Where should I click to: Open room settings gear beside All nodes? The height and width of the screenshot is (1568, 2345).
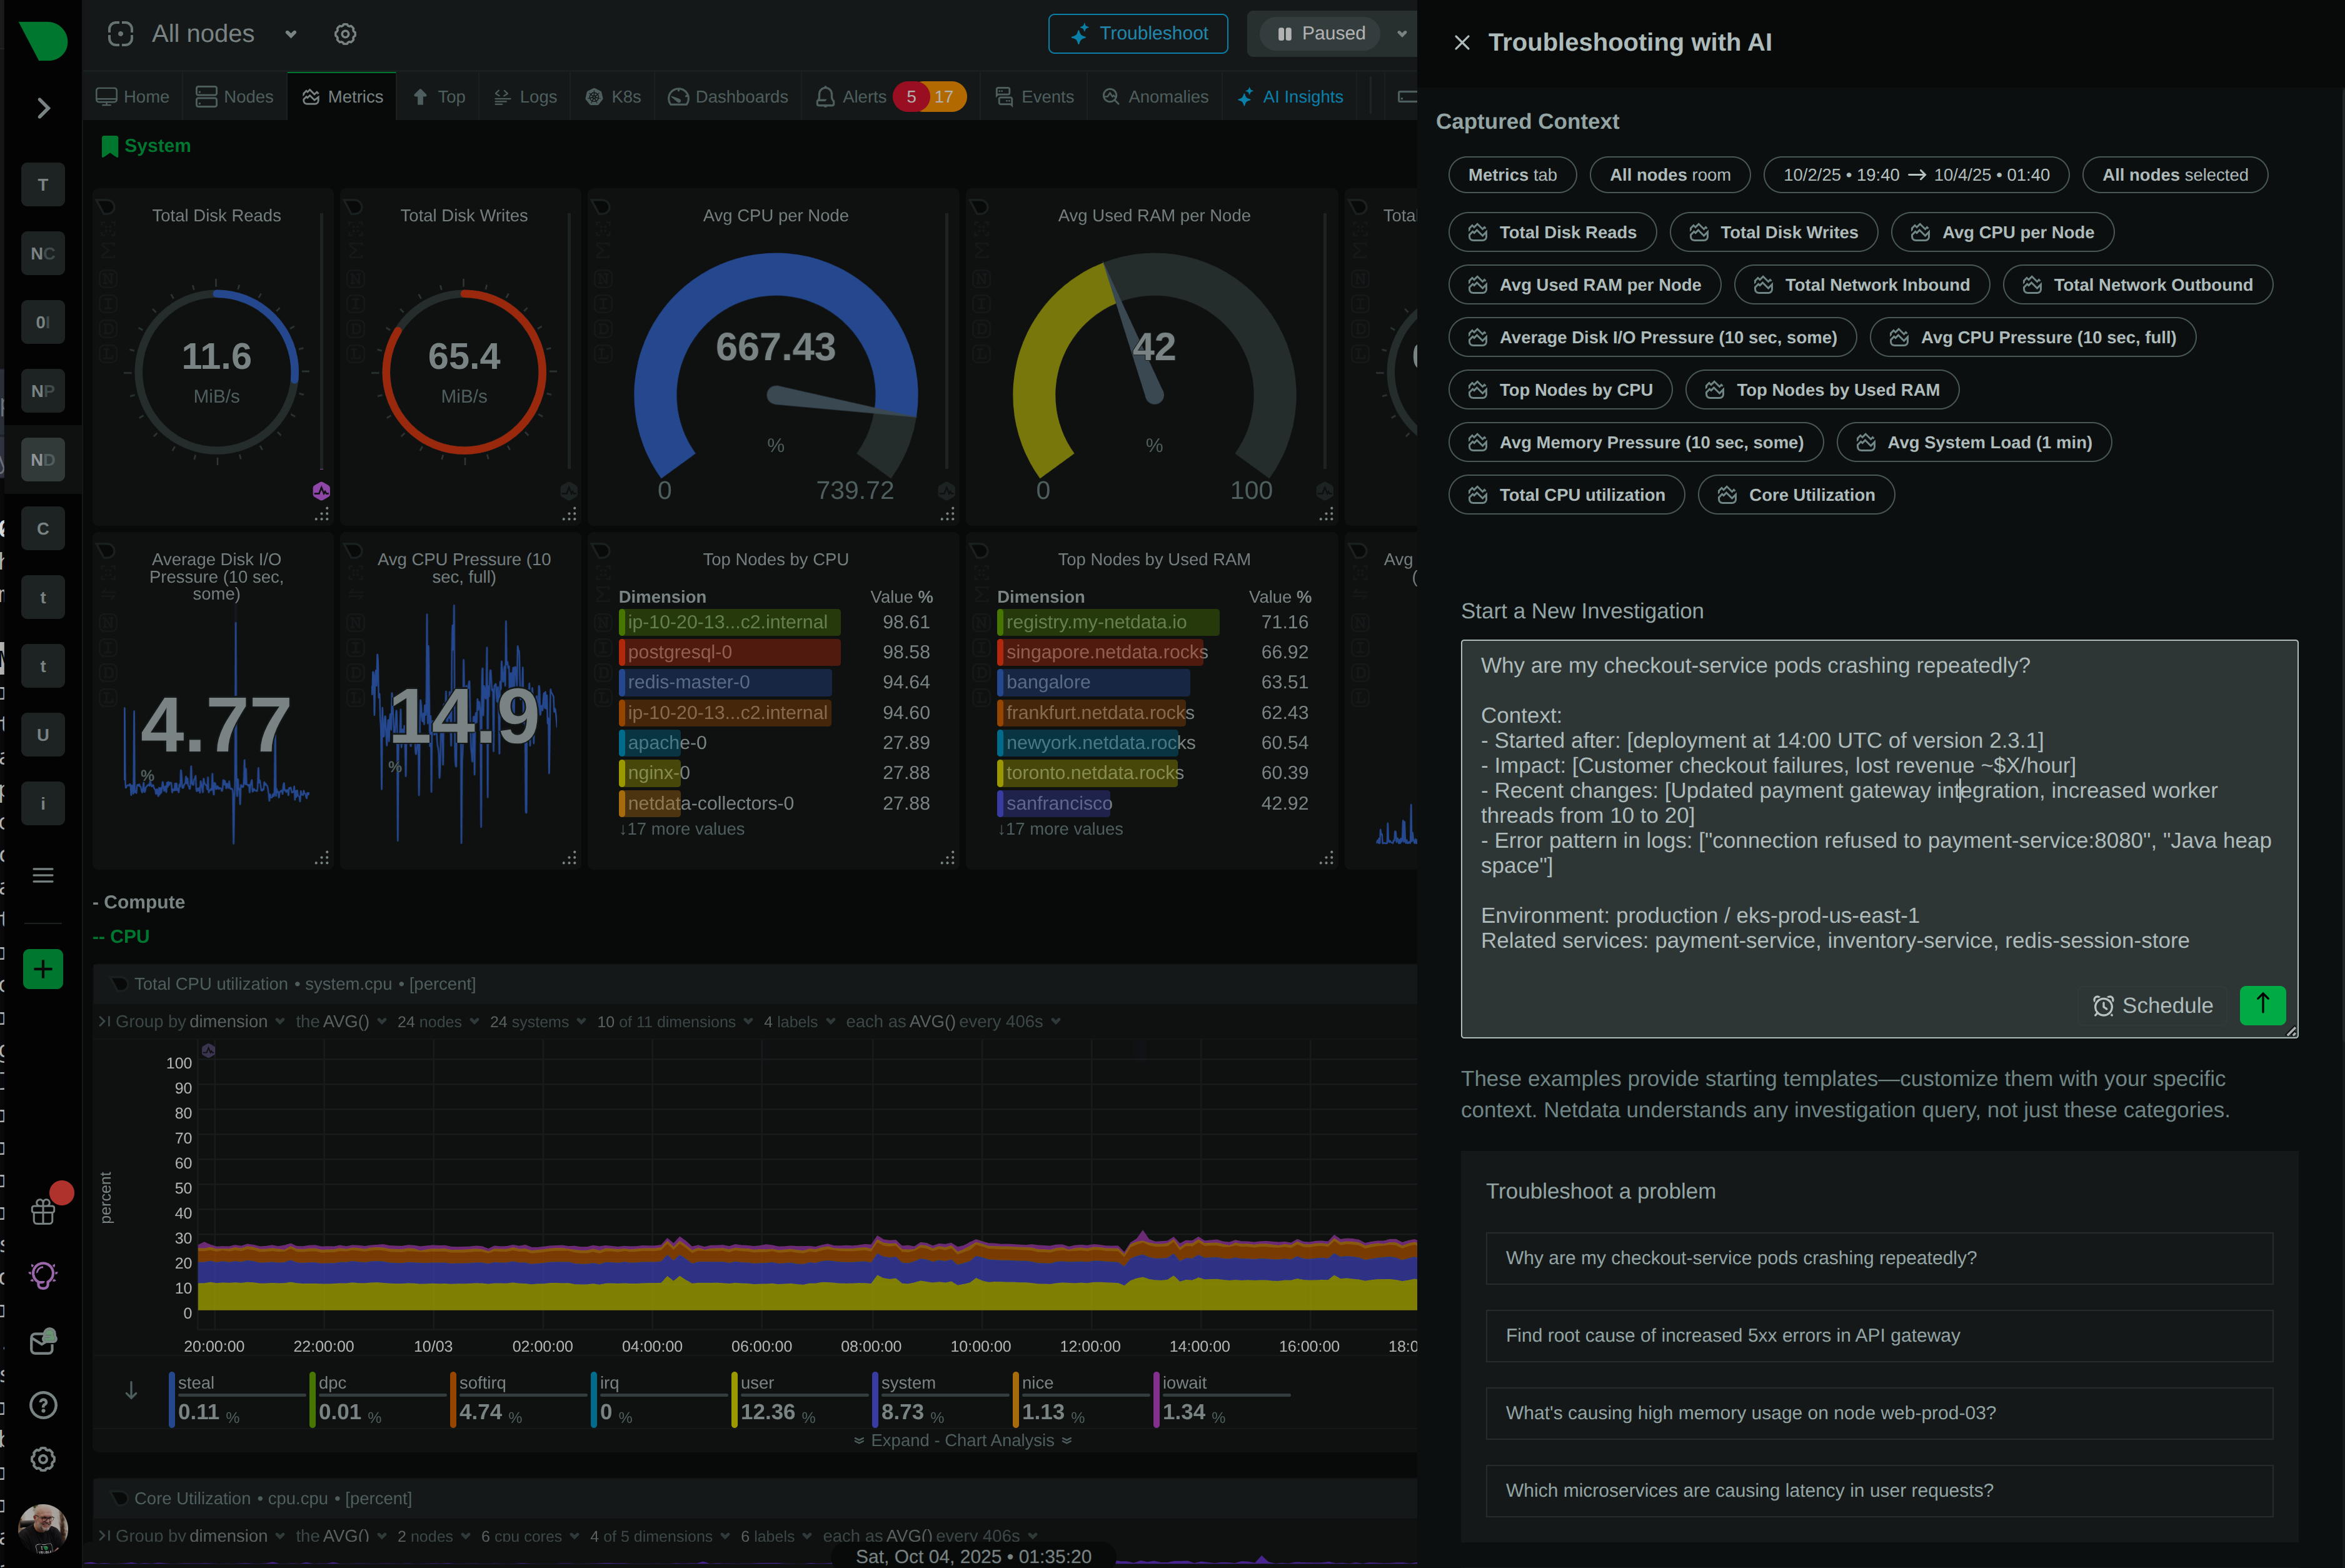345,33
